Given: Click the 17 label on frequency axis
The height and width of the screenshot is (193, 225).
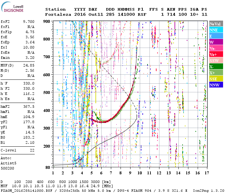Looking at the screenshot, I should coord(207,173).
